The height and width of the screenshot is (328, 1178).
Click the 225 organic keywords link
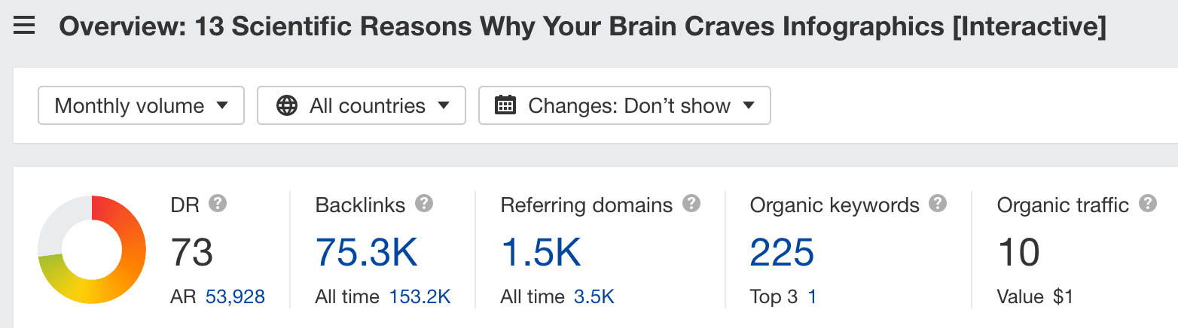click(782, 252)
